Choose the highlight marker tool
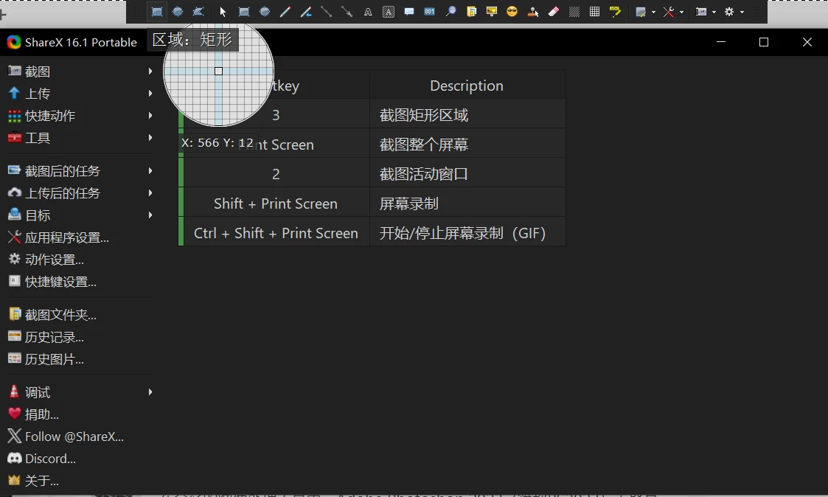 616,12
